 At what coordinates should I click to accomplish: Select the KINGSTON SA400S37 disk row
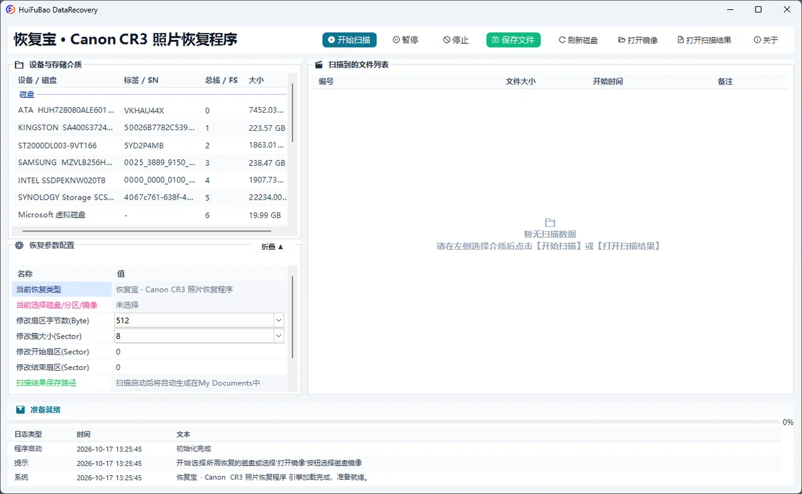(150, 128)
